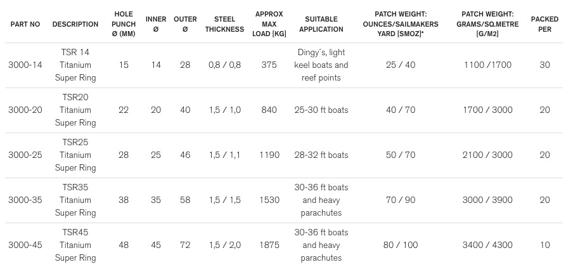Select the 1190 max load value

269,155
